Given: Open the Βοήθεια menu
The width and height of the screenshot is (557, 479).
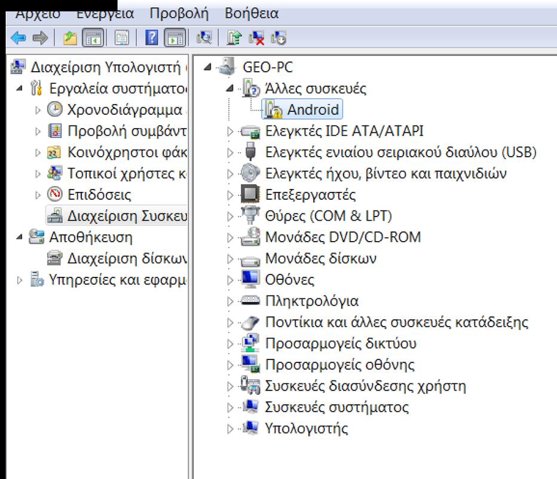Looking at the screenshot, I should tap(252, 13).
